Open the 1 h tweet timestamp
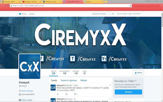The width and height of the screenshot is (163, 102). tap(74, 99)
